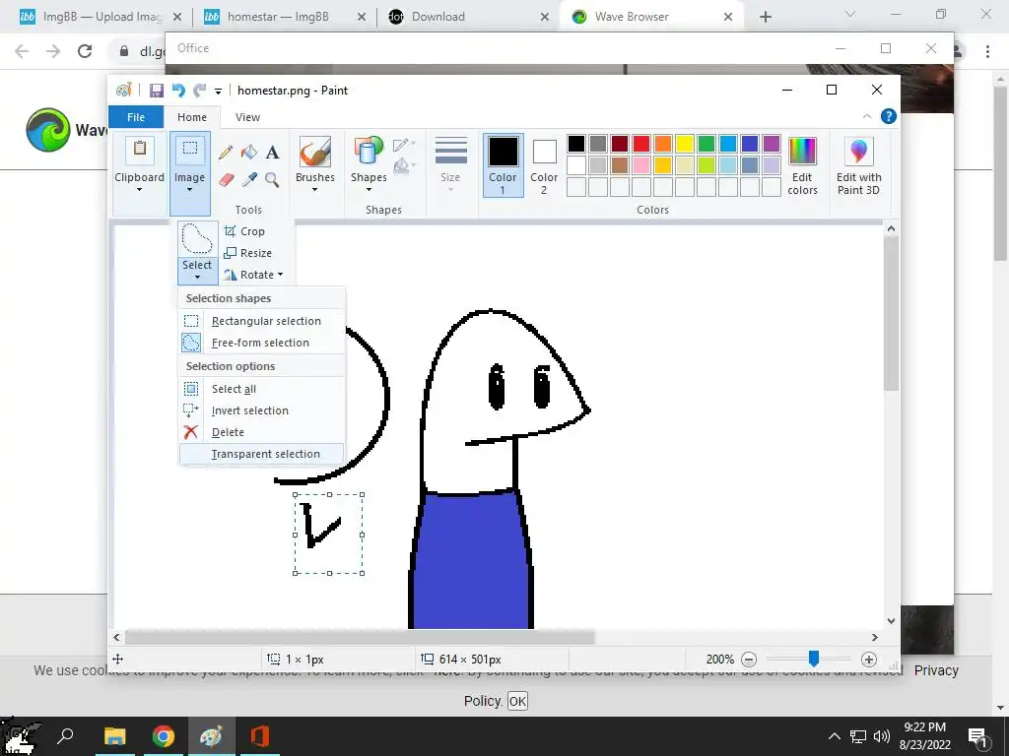Click the volume speaker tray icon
This screenshot has width=1009, height=756.
(x=882, y=736)
